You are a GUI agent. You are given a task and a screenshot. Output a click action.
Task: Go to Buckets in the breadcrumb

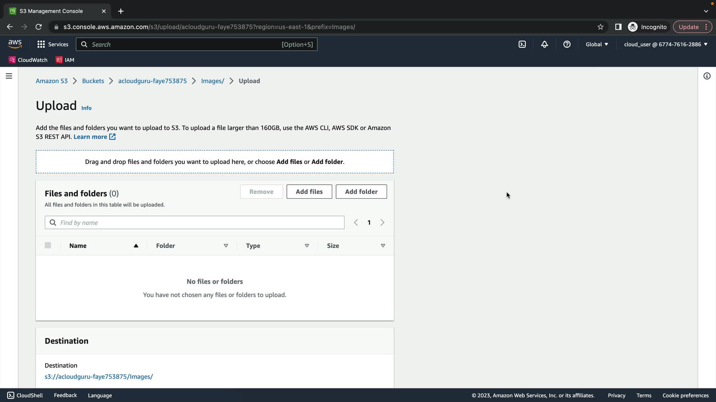pyautogui.click(x=93, y=81)
